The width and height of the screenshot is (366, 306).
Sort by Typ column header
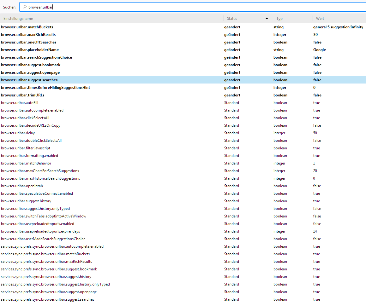293,18
